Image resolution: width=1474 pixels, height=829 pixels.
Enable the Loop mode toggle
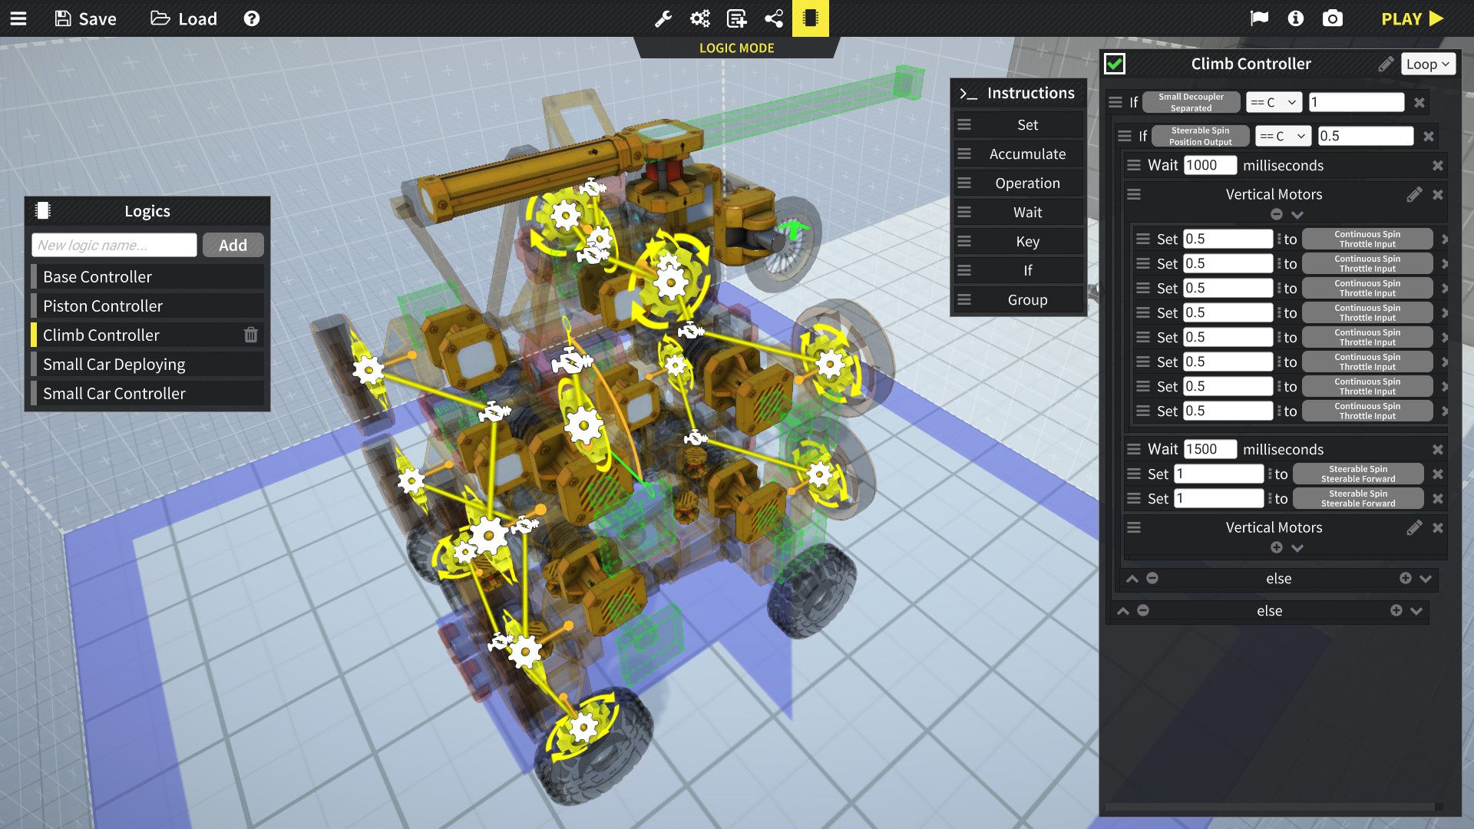(1429, 64)
